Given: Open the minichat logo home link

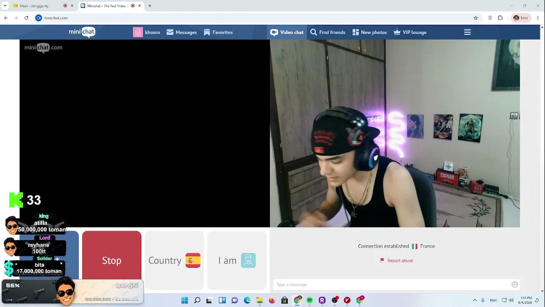Looking at the screenshot, I should click(82, 32).
